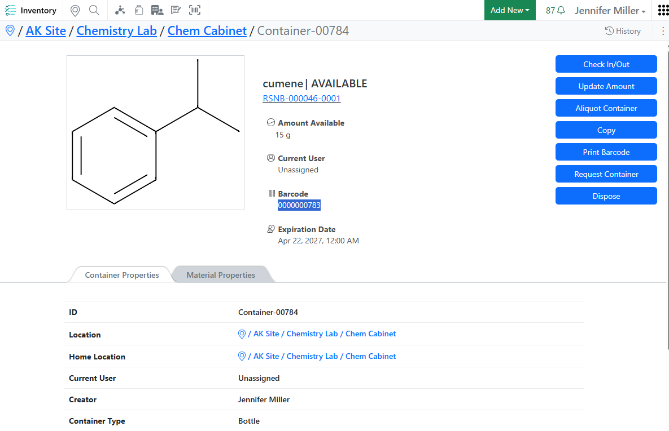
Task: Open the materials molecule icon
Action: click(x=120, y=10)
